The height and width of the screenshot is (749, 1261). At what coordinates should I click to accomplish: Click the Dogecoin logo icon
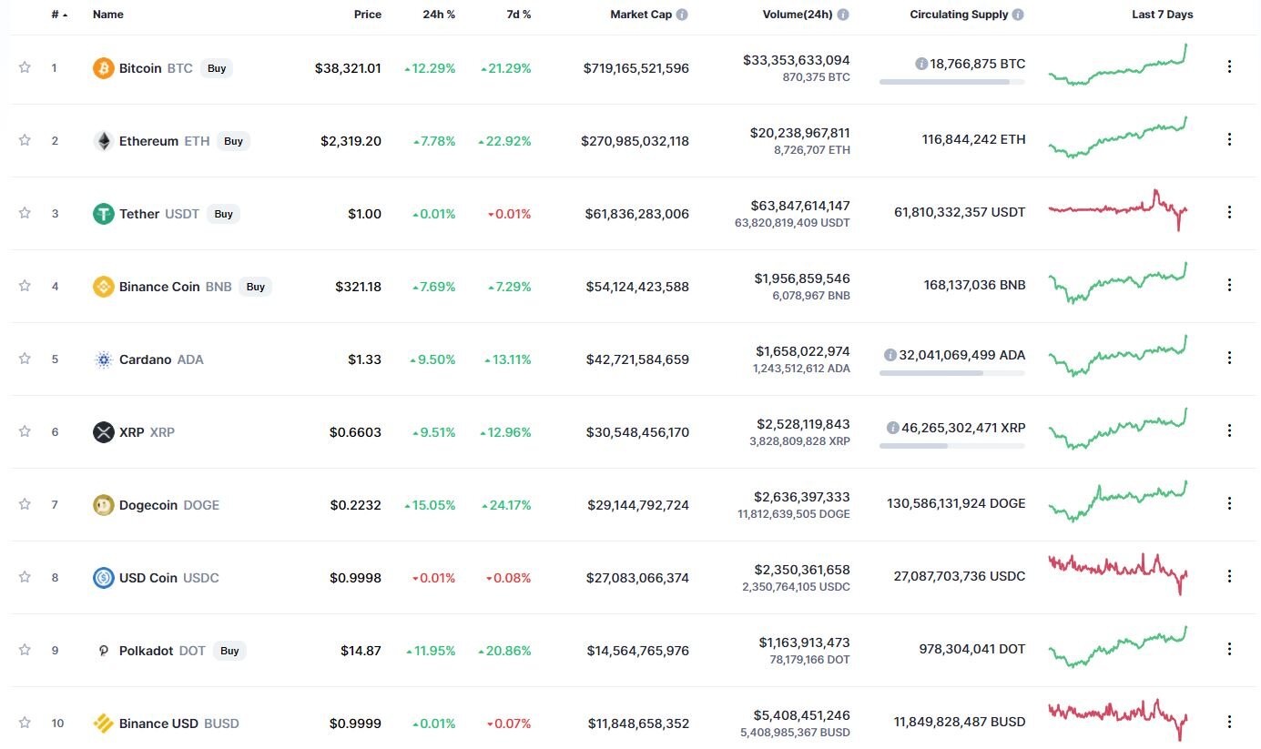[104, 505]
